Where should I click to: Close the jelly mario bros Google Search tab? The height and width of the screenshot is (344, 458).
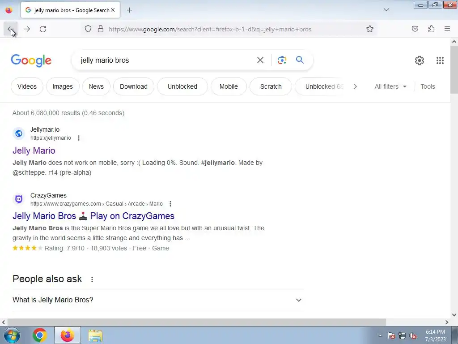click(113, 10)
